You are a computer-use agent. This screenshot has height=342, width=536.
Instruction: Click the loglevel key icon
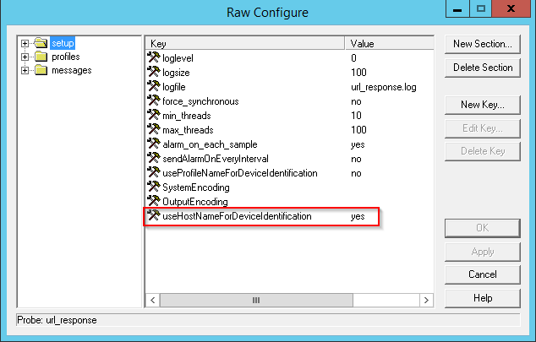[154, 58]
